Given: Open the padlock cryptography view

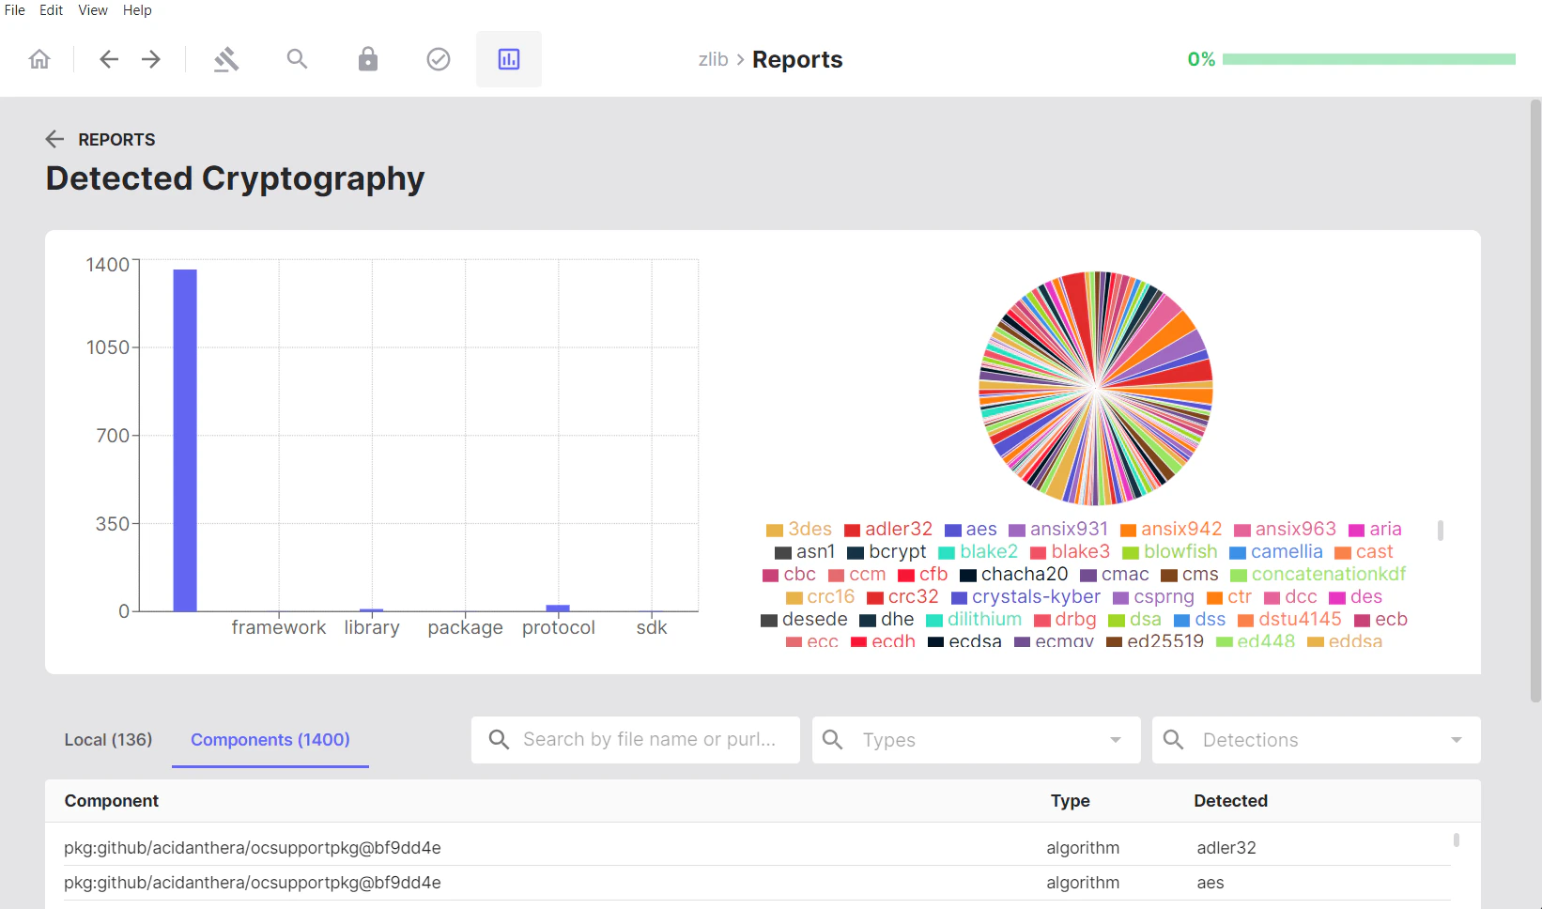Looking at the screenshot, I should click(x=368, y=59).
